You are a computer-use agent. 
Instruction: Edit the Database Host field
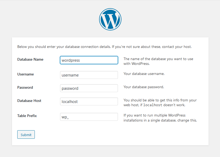point(89,101)
